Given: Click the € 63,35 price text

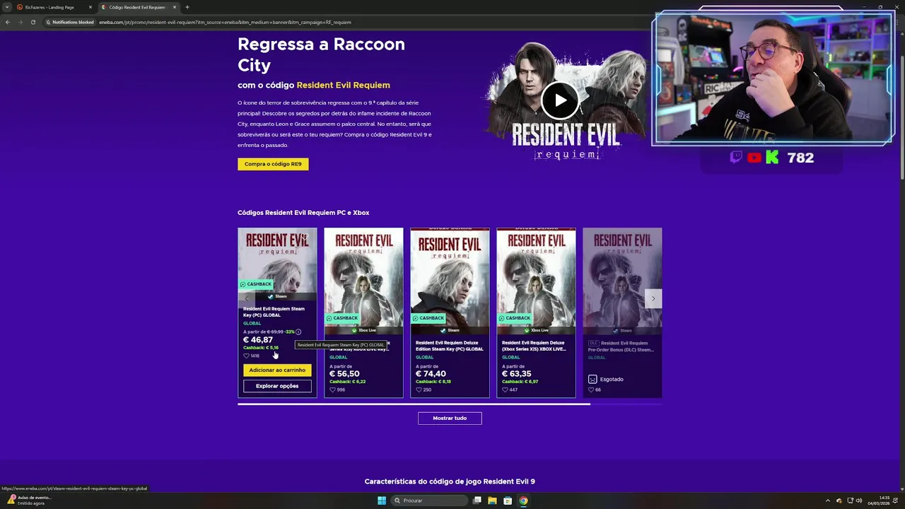Looking at the screenshot, I should coord(517,374).
